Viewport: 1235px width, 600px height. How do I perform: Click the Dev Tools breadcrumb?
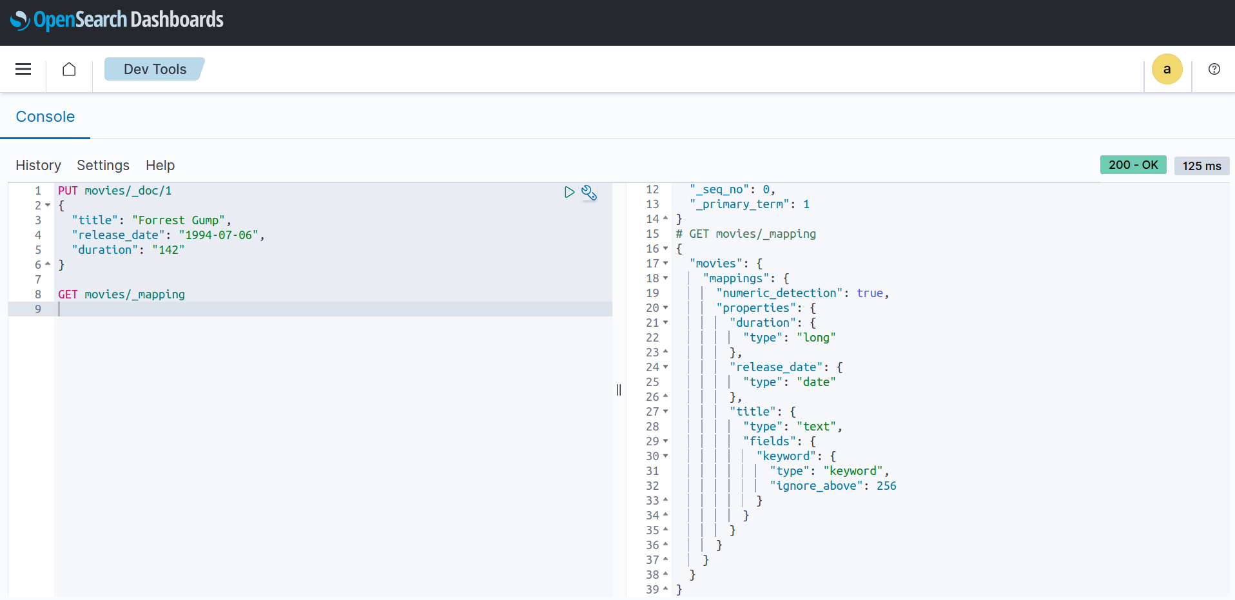[x=155, y=69]
